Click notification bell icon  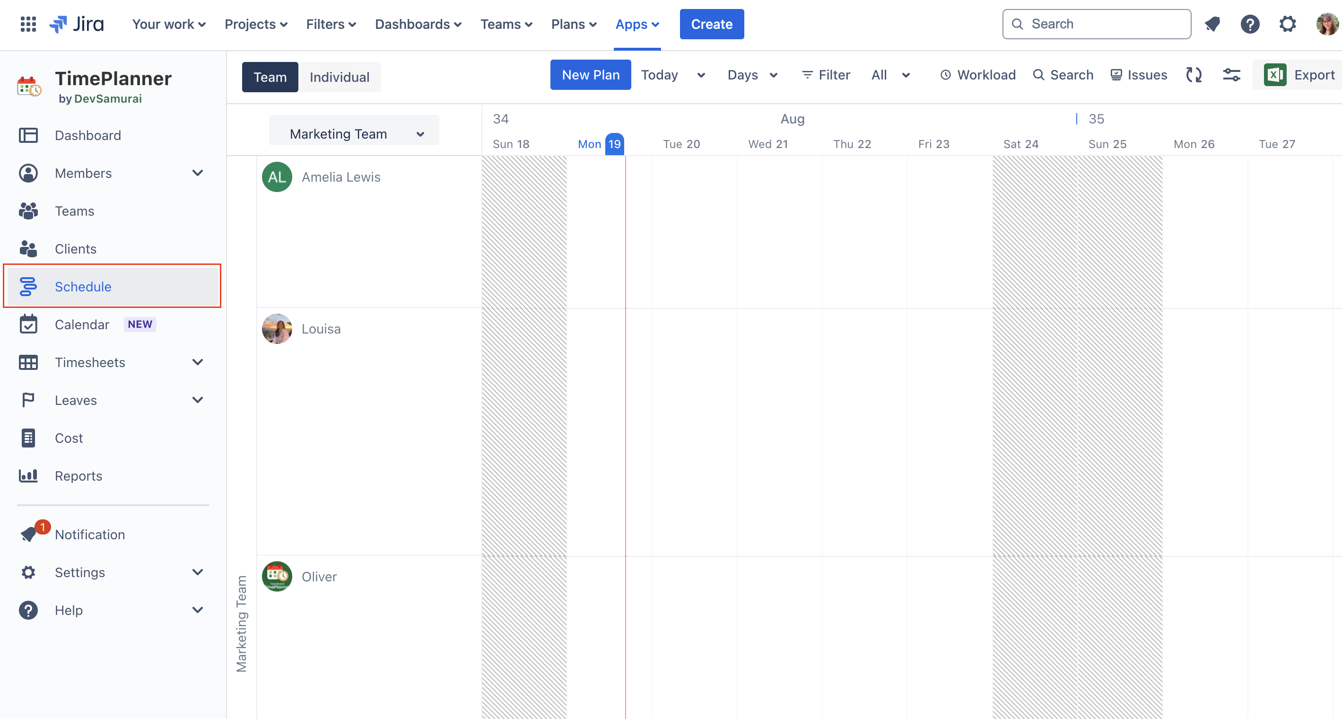click(x=1212, y=24)
